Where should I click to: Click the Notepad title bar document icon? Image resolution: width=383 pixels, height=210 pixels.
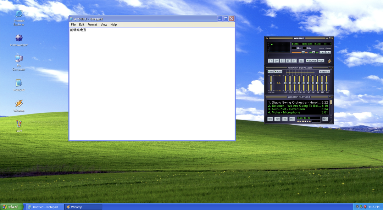pyautogui.click(x=71, y=19)
